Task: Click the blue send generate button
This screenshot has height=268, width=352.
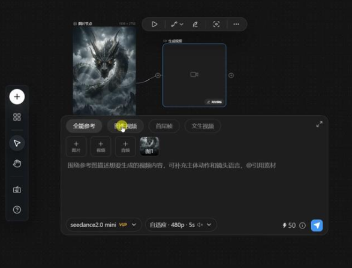Action: pos(317,225)
